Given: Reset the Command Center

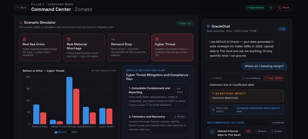Looking at the screenshot, I should pos(284,8).
